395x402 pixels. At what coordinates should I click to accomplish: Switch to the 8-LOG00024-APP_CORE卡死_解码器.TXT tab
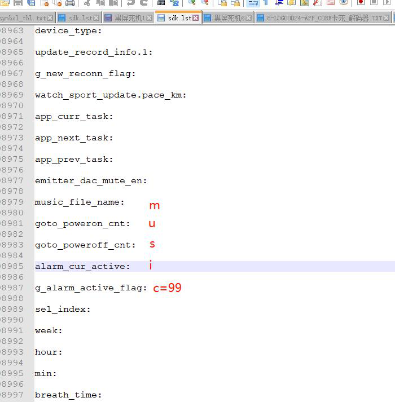tap(324, 18)
